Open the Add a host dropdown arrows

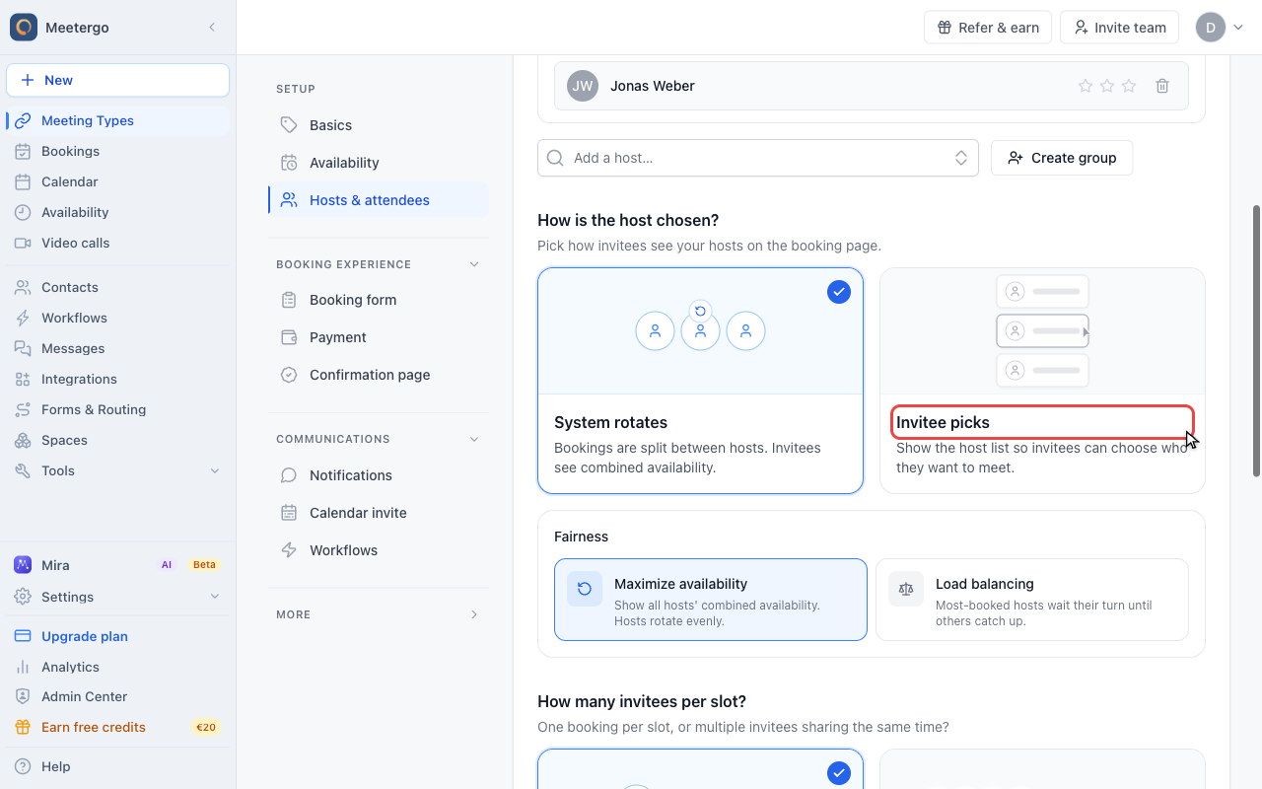(x=961, y=158)
